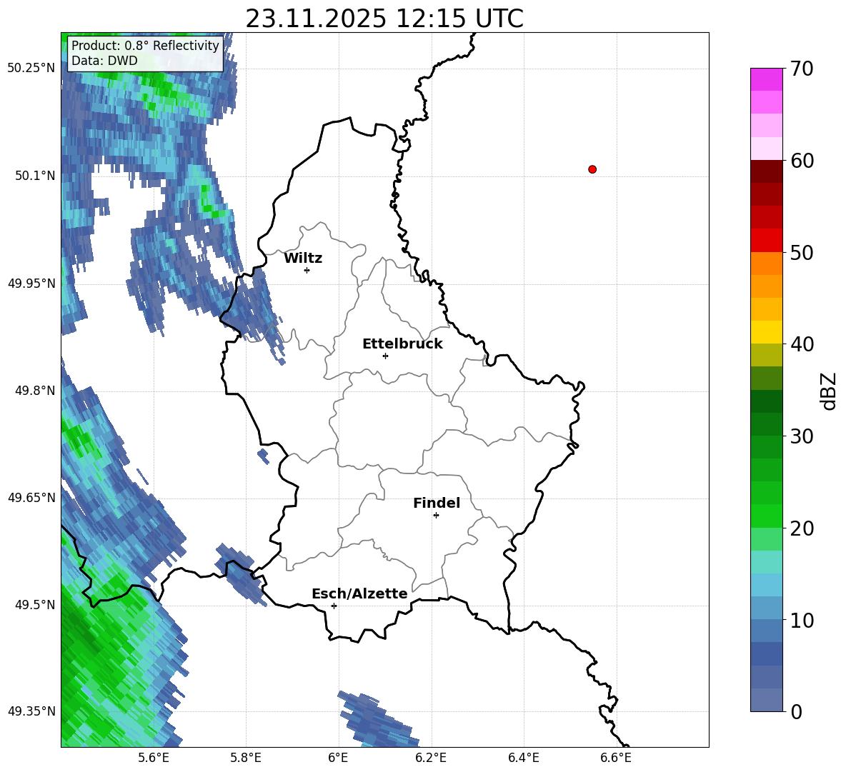
Task: Click the 49.65°N latitude label
Action: coord(31,497)
